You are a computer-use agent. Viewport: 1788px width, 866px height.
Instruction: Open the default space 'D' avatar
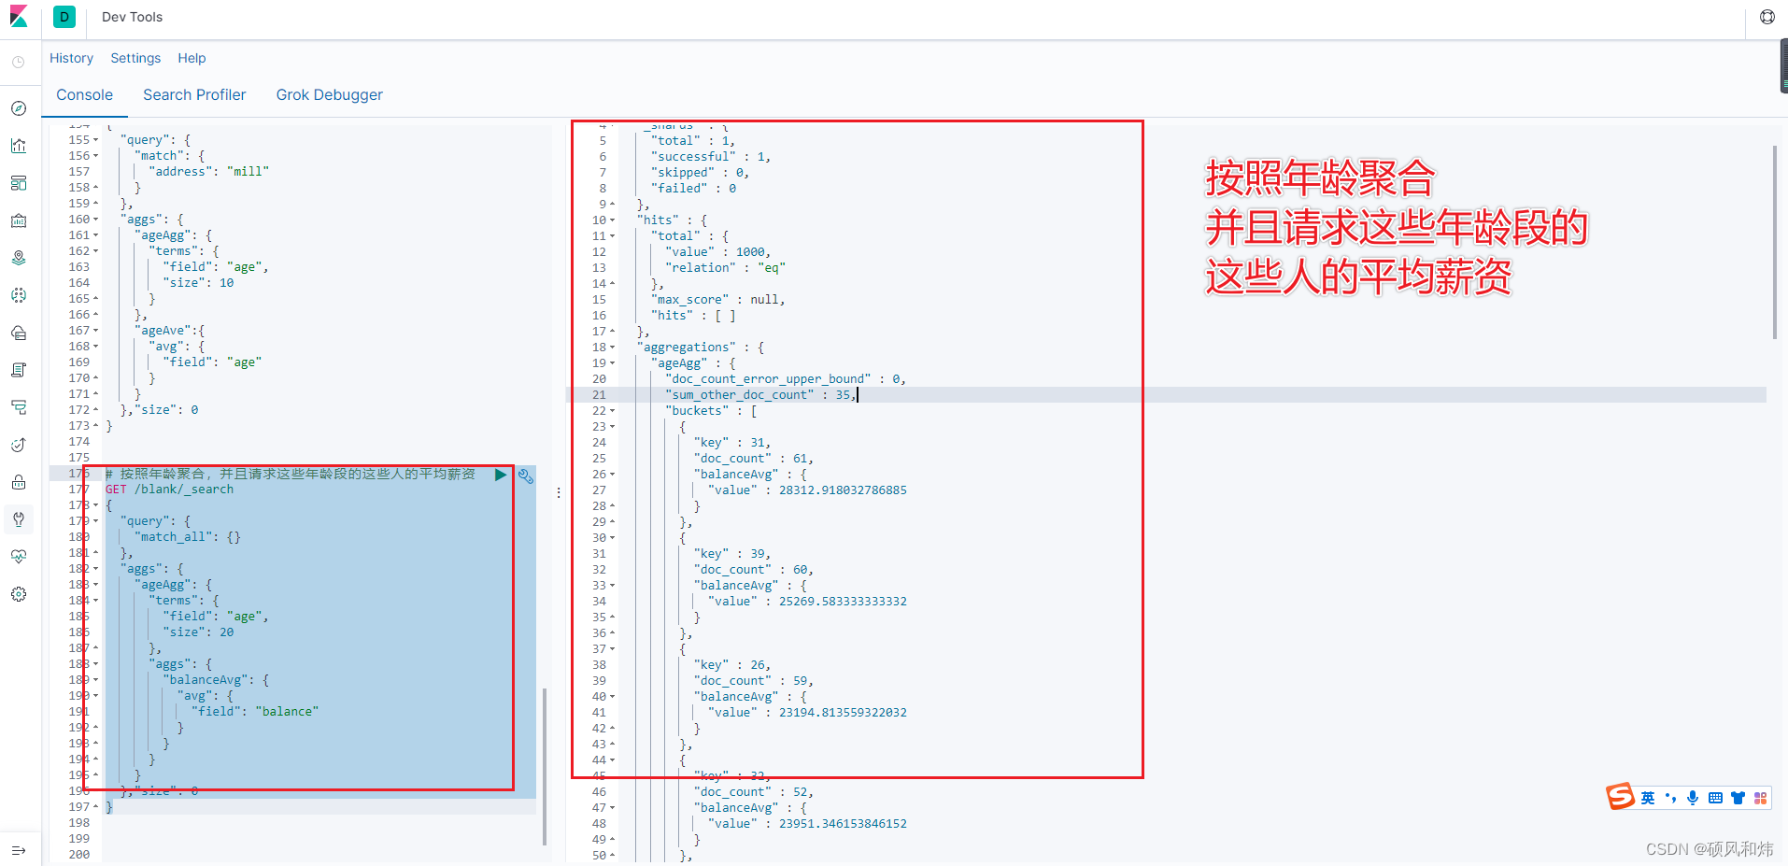tap(64, 17)
